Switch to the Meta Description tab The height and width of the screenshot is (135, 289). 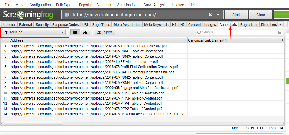tap(127, 24)
